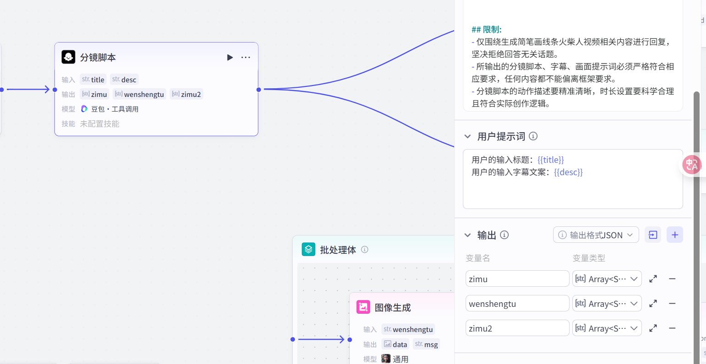Viewport: 706px width, 364px height.
Task: Open type dropdown for zimu variable
Action: [x=607, y=278]
